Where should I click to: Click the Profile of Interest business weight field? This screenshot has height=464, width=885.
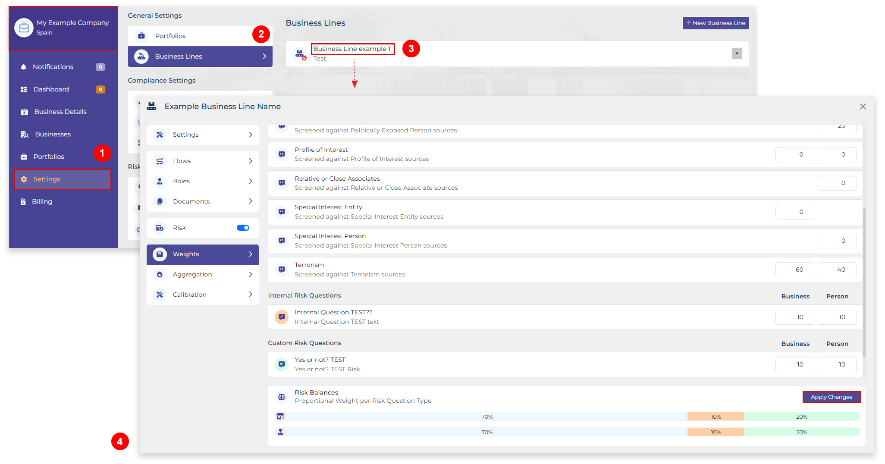pos(794,154)
